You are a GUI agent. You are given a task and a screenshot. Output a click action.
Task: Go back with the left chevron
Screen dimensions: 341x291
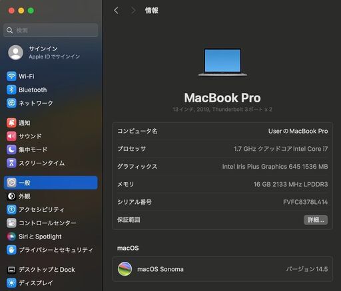pyautogui.click(x=116, y=11)
